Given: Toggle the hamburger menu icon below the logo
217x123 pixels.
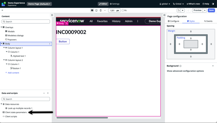Looking at the screenshot, I should 2,10.
